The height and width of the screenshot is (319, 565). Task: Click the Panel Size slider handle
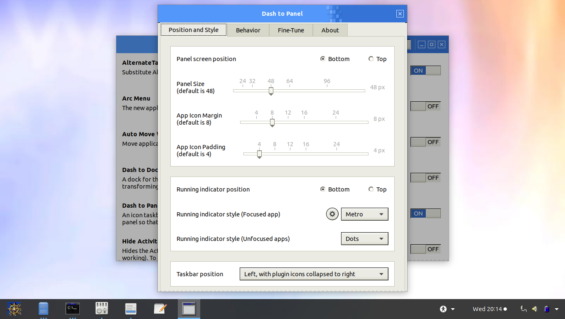(271, 91)
